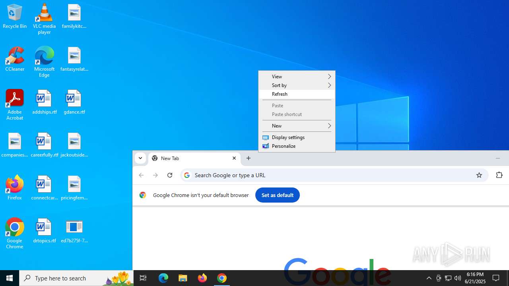This screenshot has width=509, height=286.
Task: Select the gdance.rtf document icon
Action: pos(74,102)
